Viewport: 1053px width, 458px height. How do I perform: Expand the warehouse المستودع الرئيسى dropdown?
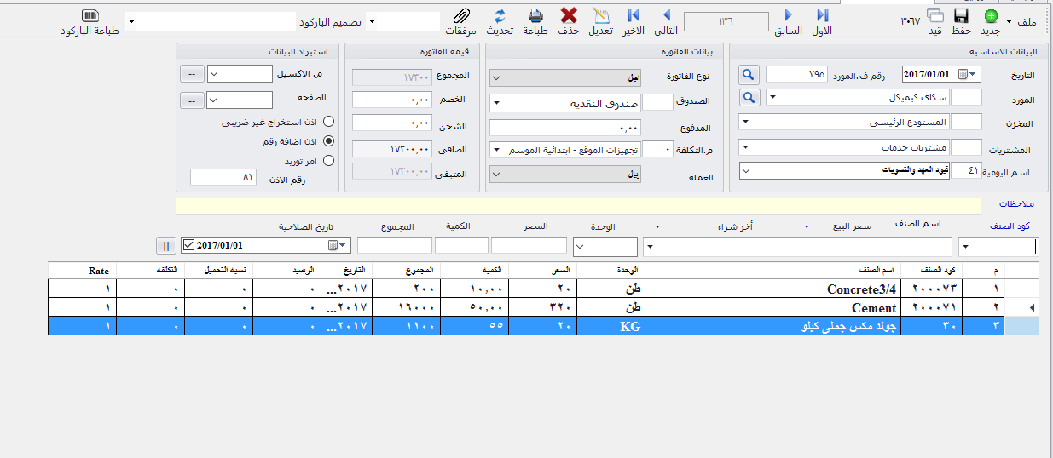pos(744,122)
